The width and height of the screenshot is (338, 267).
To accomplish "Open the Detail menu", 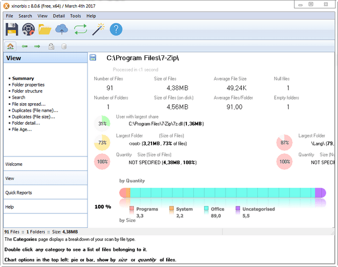I will 59,16.
